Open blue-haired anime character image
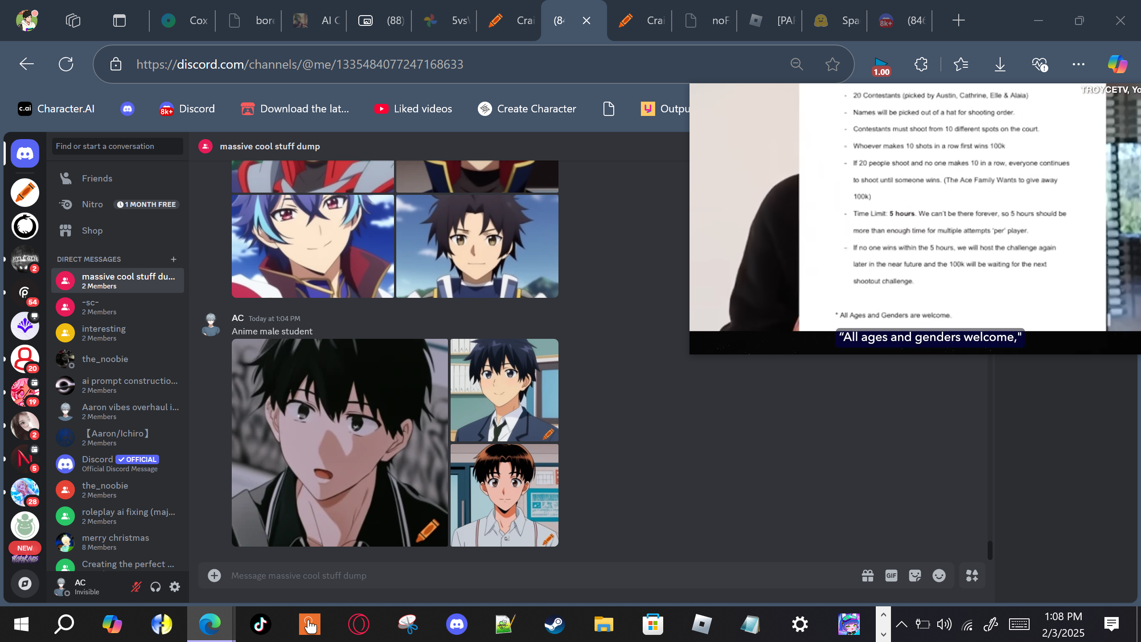 click(313, 246)
